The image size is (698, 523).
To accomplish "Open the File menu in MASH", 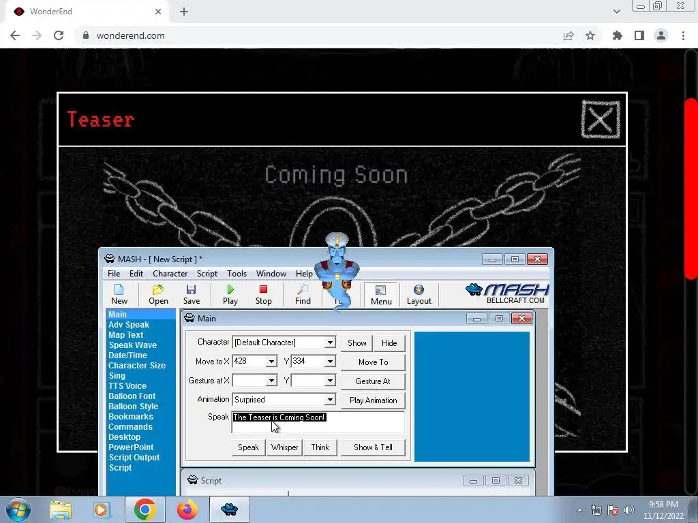I will (x=114, y=274).
